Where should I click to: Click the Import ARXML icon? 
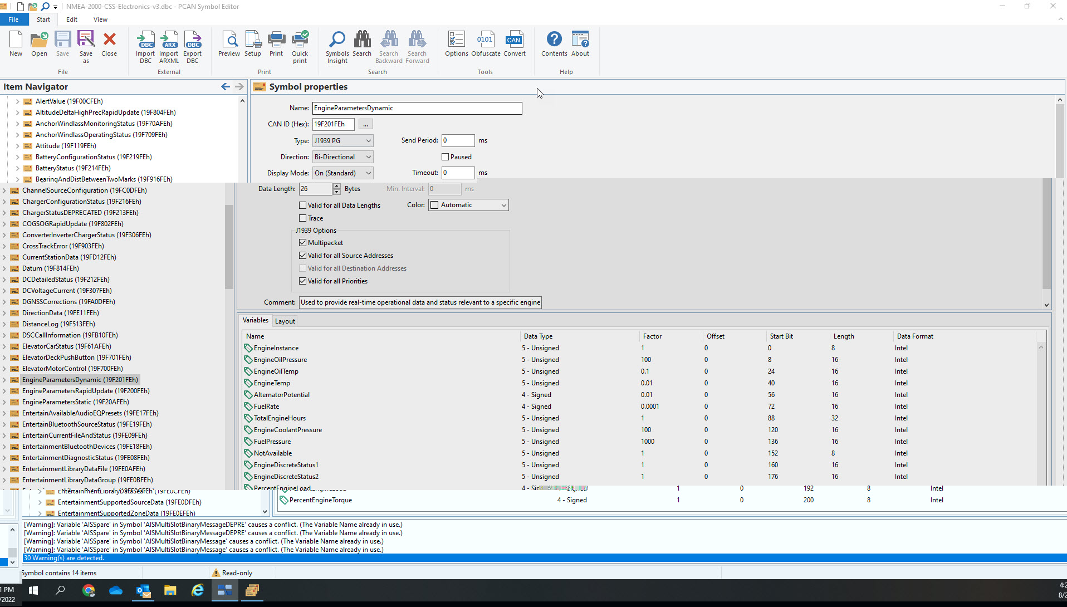169,47
